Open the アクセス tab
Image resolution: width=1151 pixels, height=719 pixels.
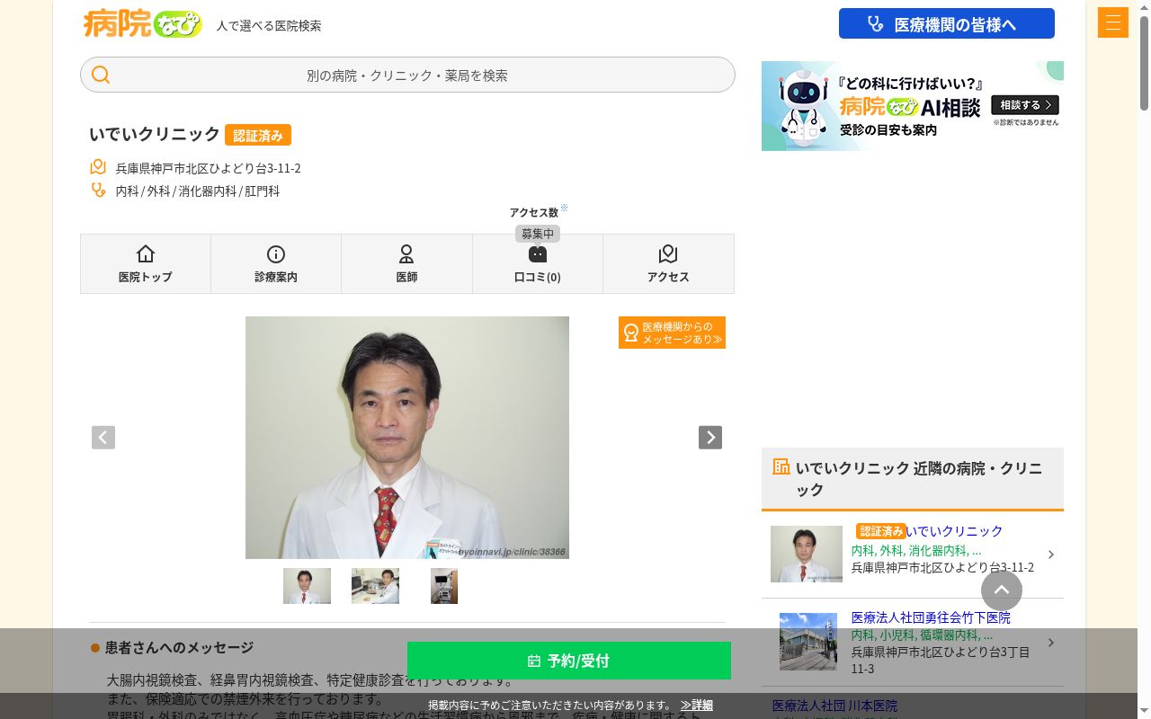[x=668, y=264]
